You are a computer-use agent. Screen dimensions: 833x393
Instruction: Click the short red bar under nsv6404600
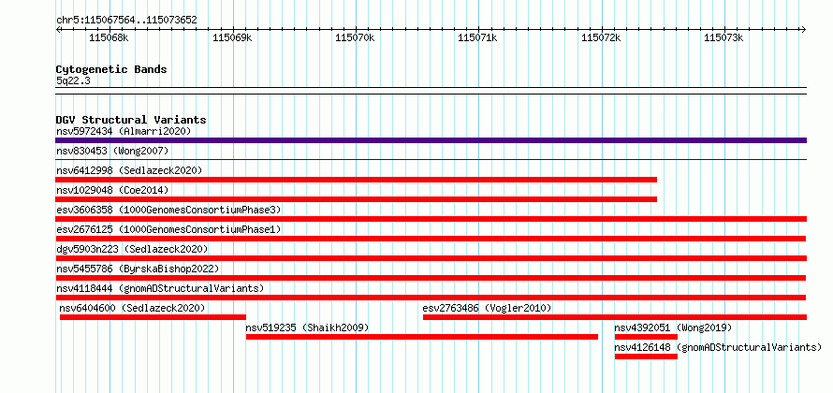click(153, 317)
